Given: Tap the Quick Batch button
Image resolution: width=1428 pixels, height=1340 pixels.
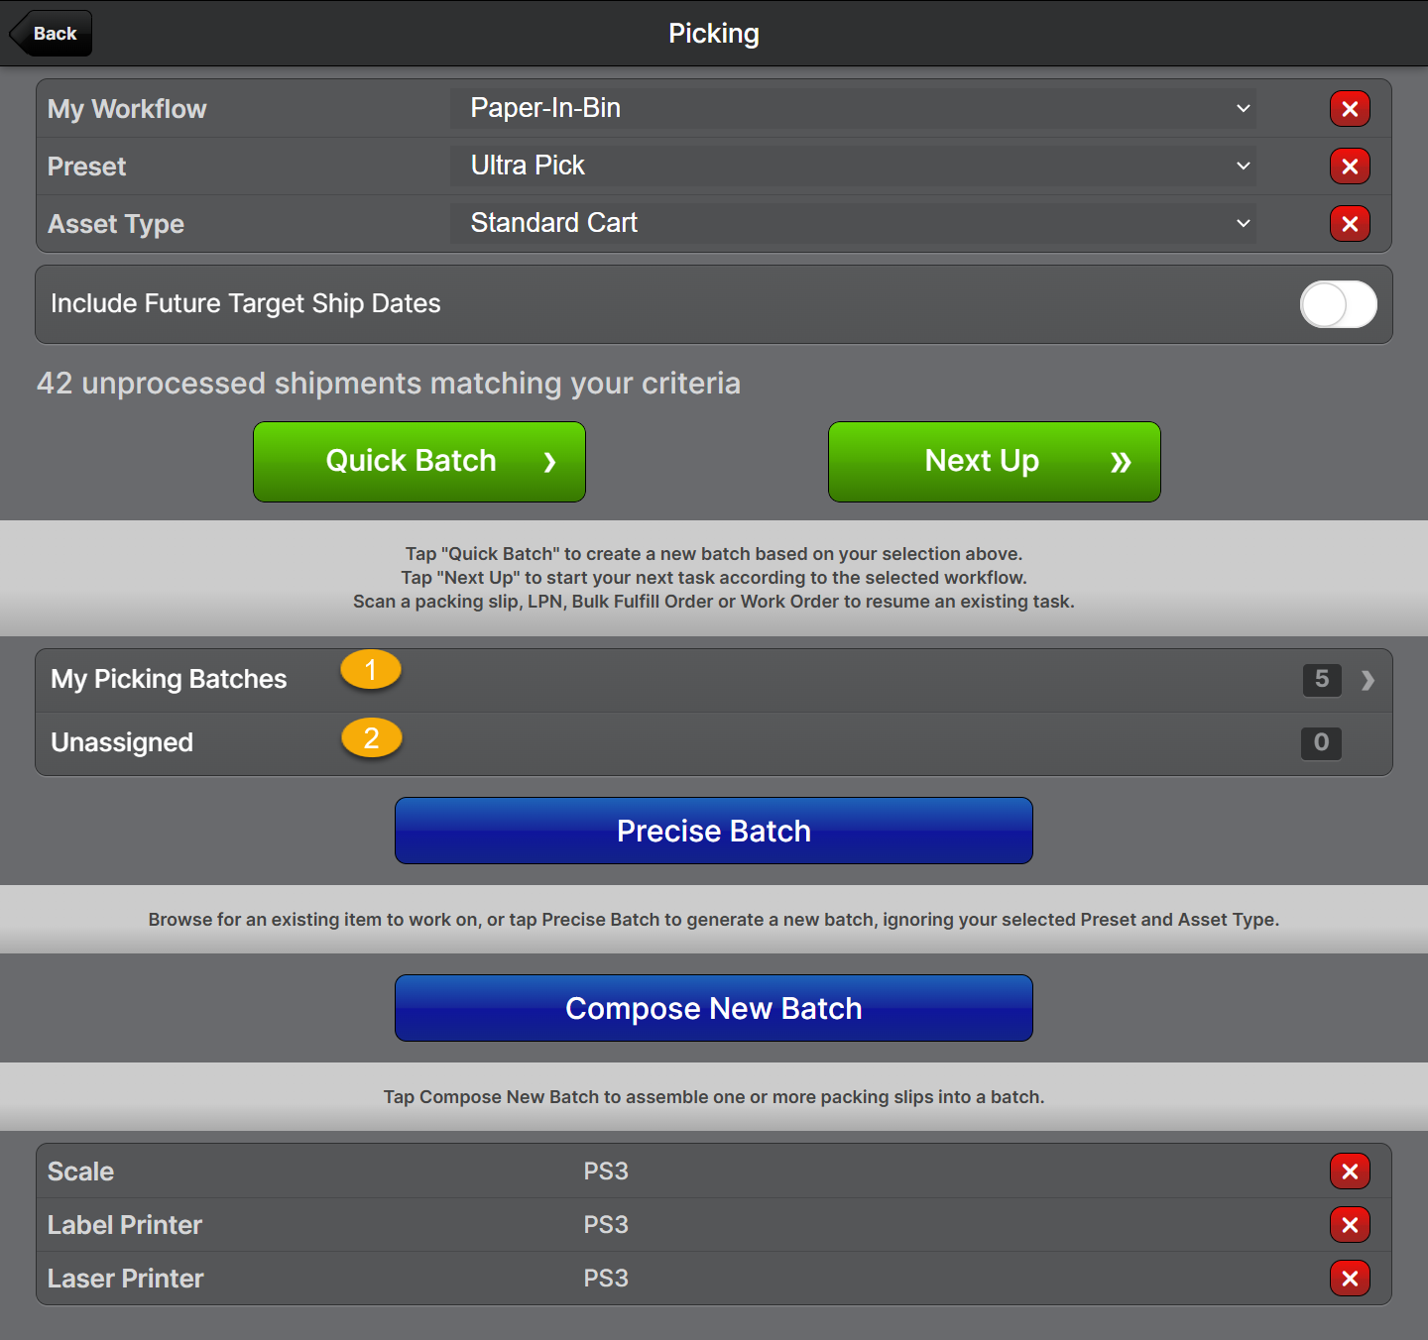Looking at the screenshot, I should (x=419, y=462).
